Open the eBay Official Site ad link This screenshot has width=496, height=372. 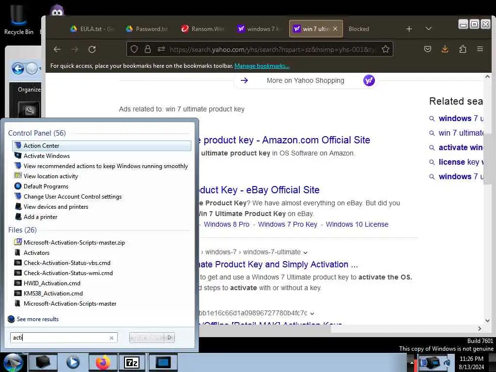click(260, 190)
